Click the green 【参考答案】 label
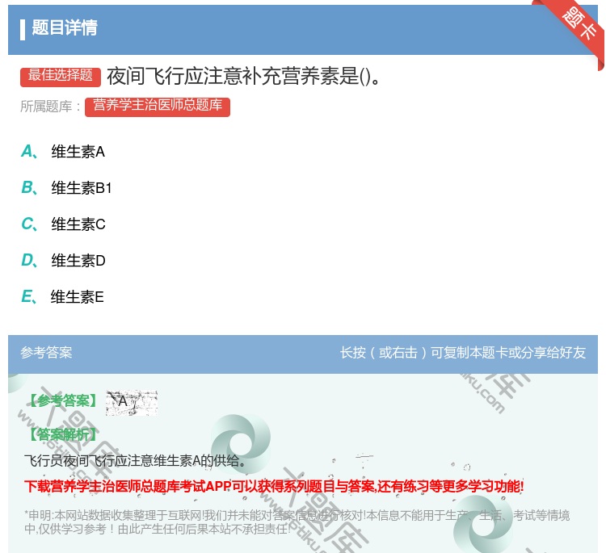Viewport: 606px width, 553px height. (61, 401)
